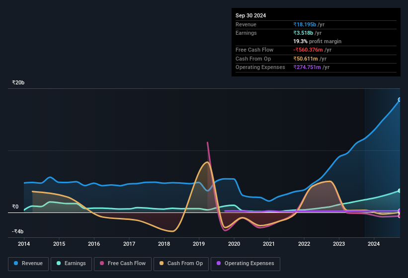408x278 pixels.
Task: Click the -₹4b y-axis label
Action: click(17, 231)
